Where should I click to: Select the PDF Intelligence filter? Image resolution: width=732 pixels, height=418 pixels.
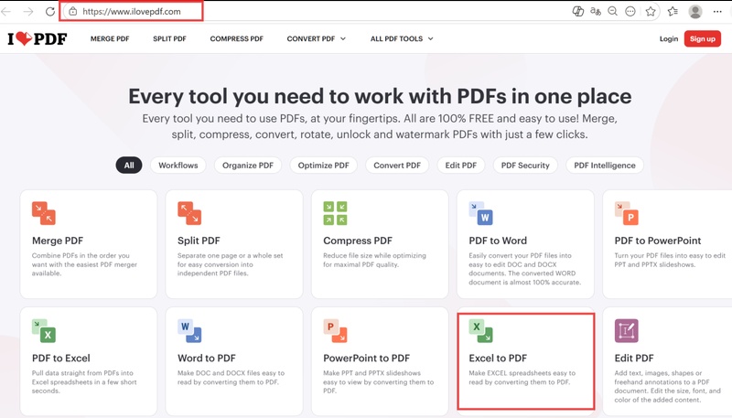[605, 166]
